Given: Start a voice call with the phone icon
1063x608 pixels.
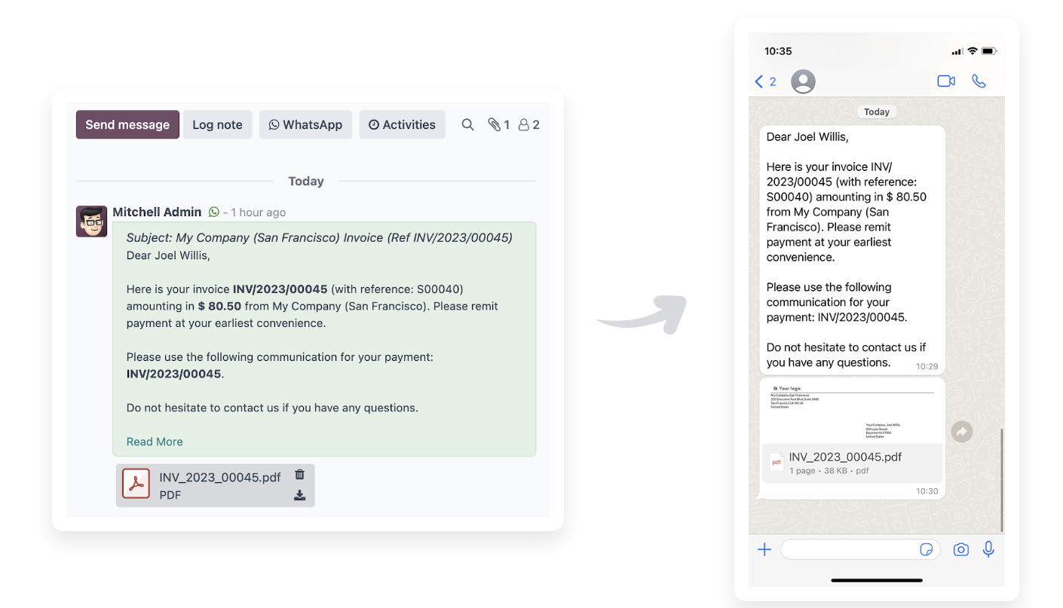Looking at the screenshot, I should click(979, 81).
